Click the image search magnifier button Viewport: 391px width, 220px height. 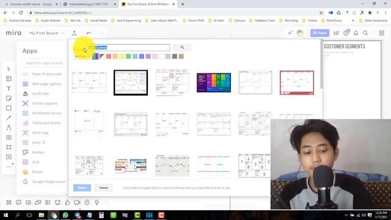[x=182, y=48]
